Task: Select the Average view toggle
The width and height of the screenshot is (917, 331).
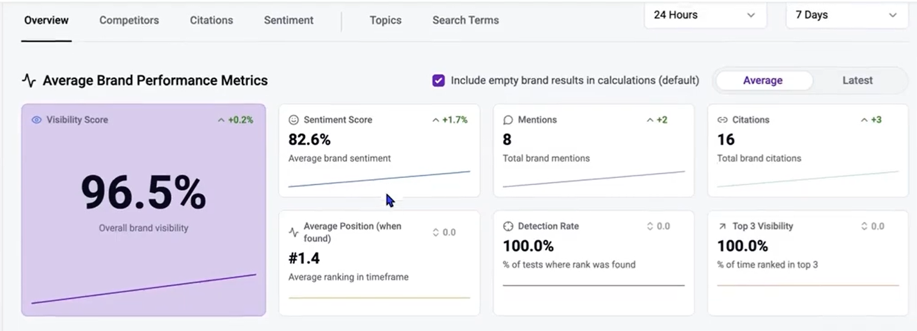Action: 763,81
